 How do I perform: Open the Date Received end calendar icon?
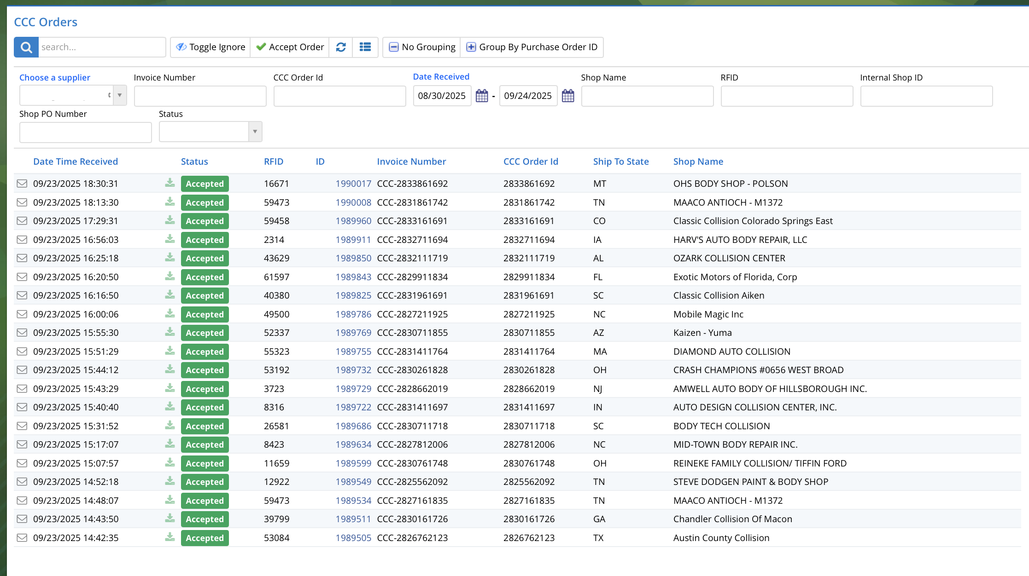(568, 96)
